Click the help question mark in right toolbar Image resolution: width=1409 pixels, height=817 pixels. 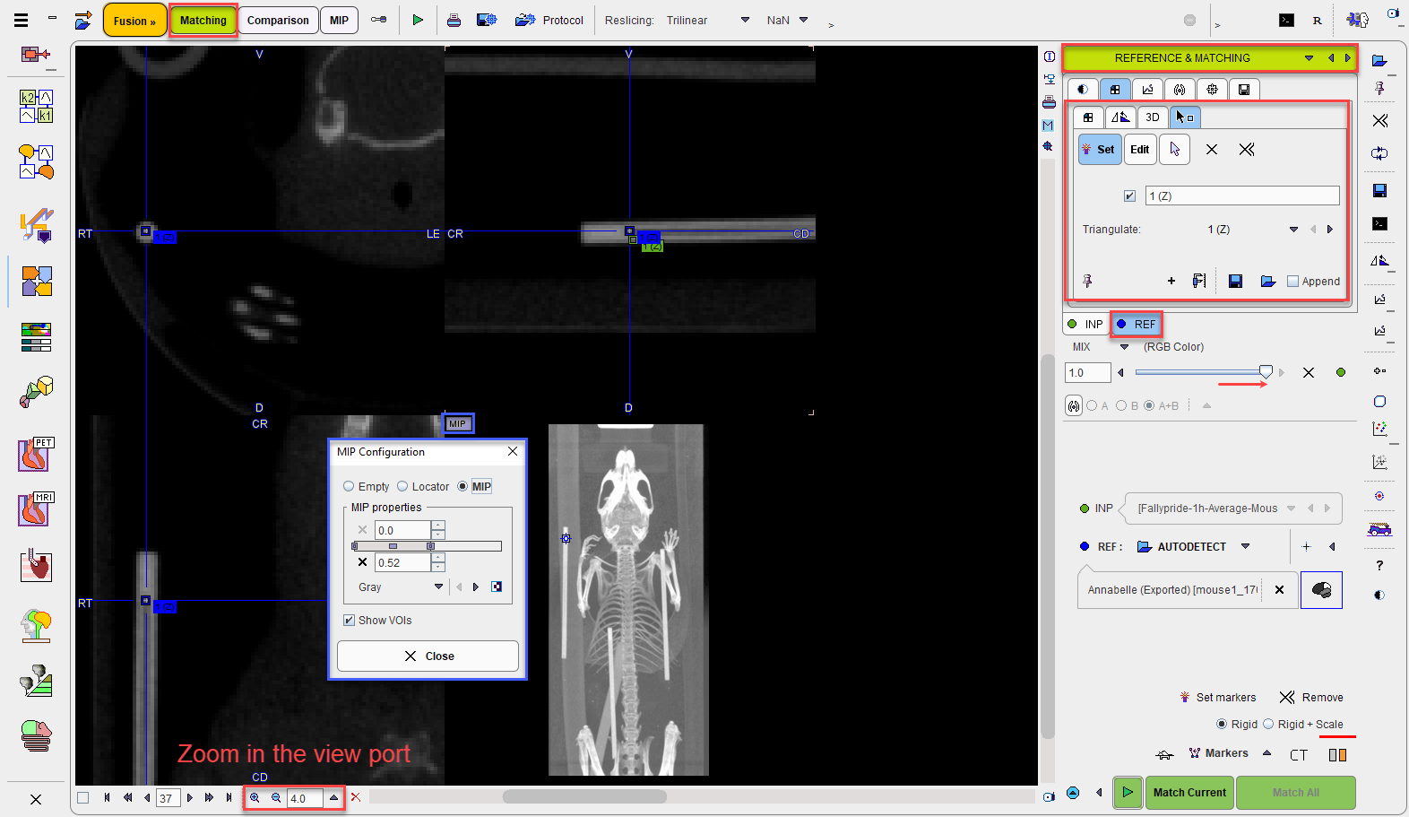(1379, 565)
